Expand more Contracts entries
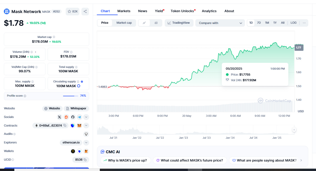The width and height of the screenshot is (316, 171). [x=86, y=125]
